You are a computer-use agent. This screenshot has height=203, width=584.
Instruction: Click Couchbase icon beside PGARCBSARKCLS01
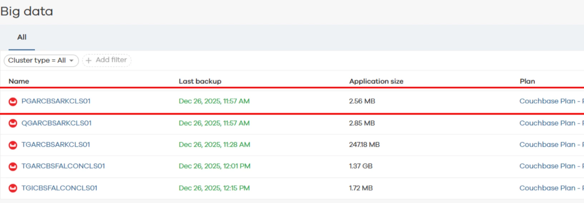(x=13, y=101)
